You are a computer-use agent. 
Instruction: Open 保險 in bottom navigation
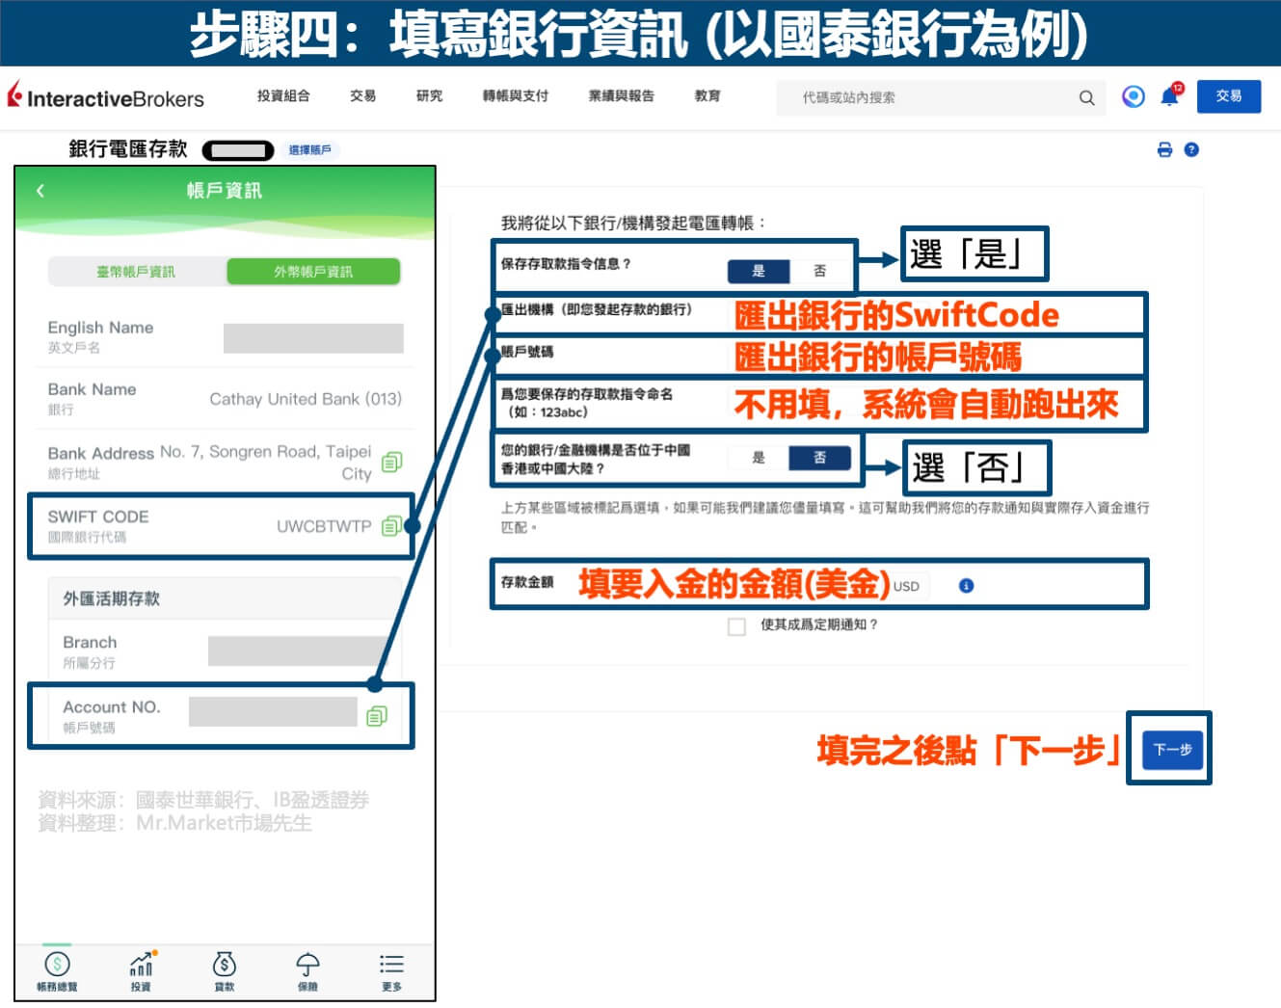(307, 971)
